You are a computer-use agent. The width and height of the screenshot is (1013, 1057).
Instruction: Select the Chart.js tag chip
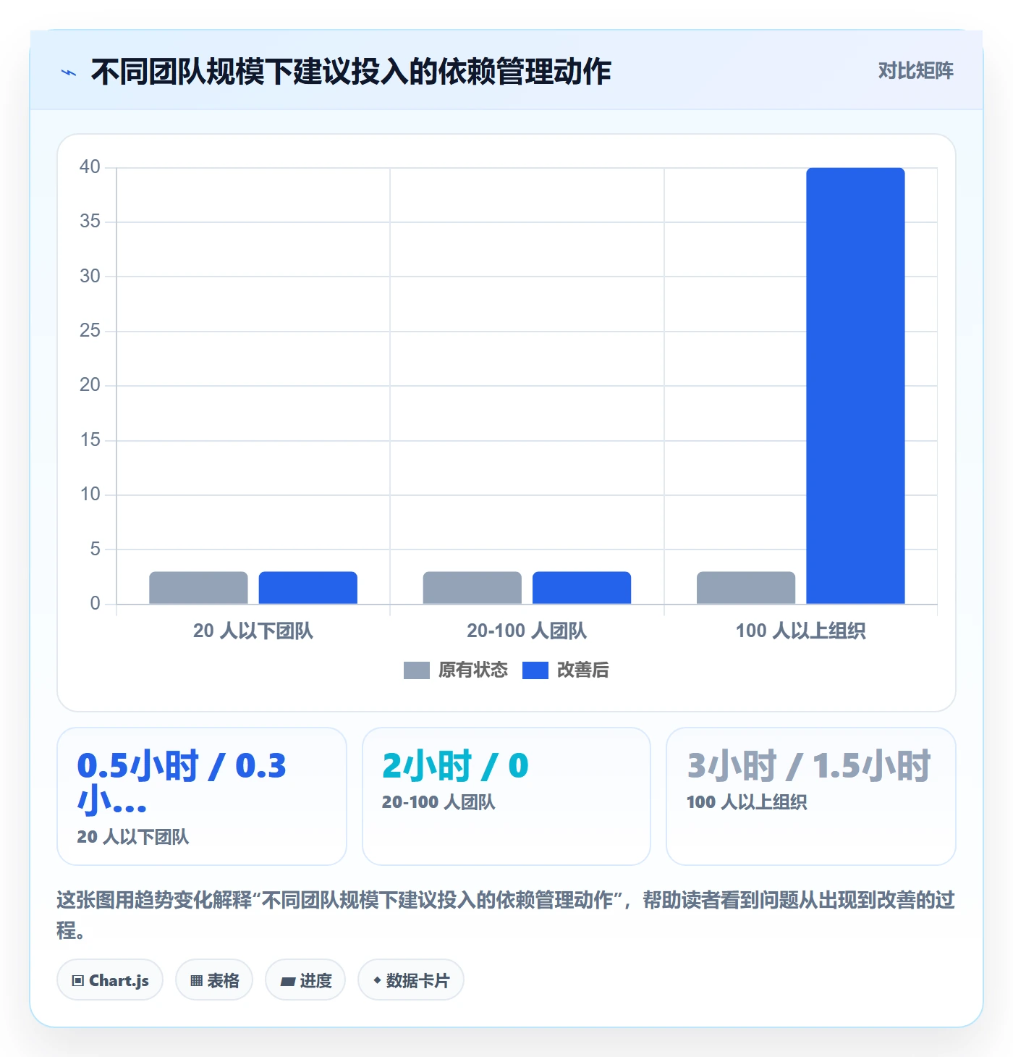pyautogui.click(x=110, y=980)
